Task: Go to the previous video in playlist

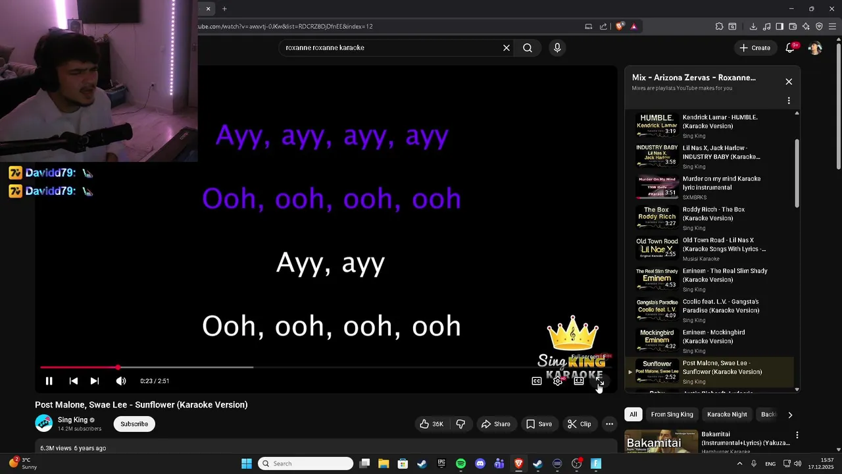Action: coord(74,381)
